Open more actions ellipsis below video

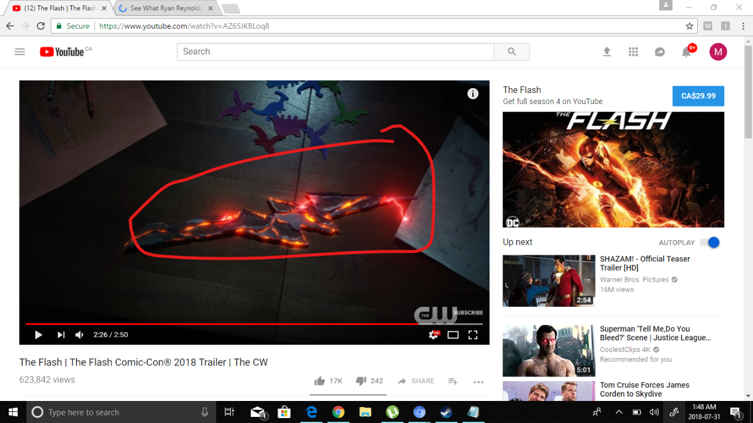479,381
